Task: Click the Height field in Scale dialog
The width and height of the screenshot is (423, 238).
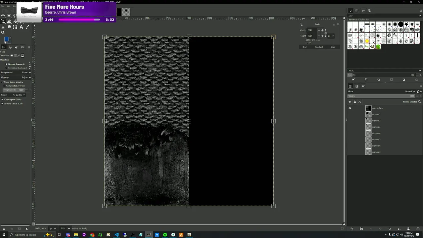Action: pyautogui.click(x=312, y=36)
